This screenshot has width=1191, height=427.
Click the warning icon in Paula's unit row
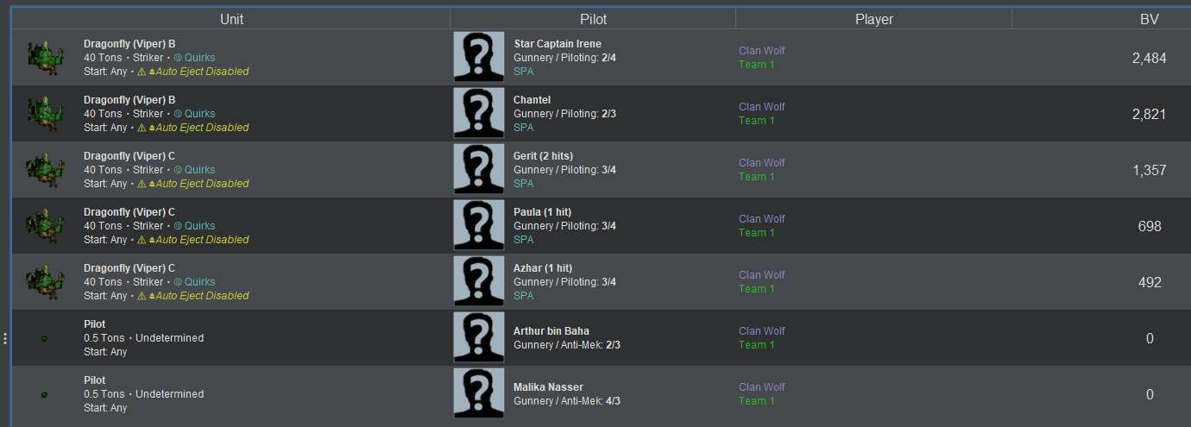[142, 240]
